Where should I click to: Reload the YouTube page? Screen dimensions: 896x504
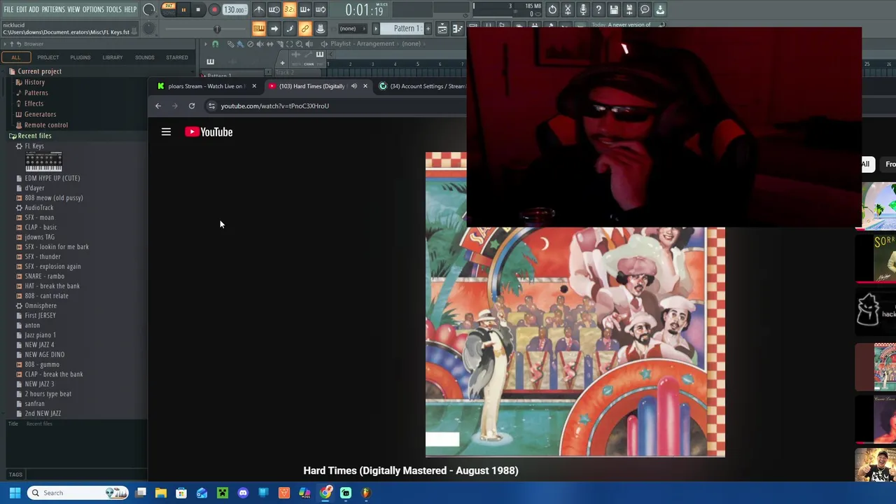[x=191, y=106]
